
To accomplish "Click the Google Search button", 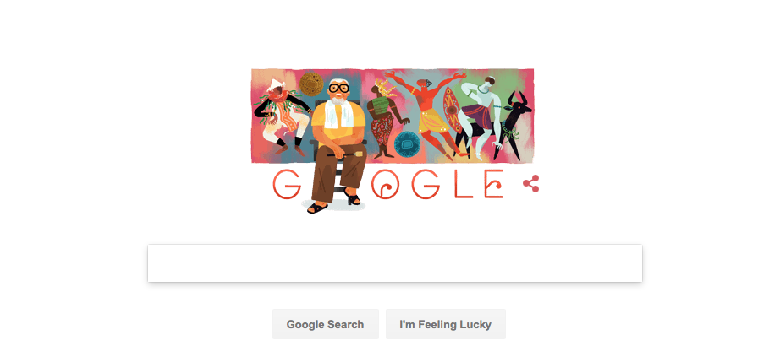I will 326,325.
